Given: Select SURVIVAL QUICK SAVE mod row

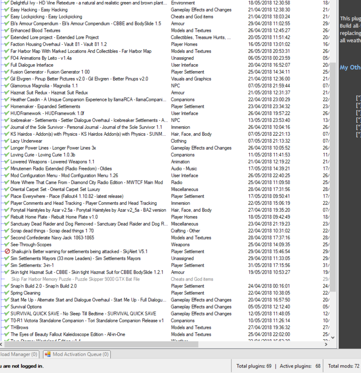Looking at the screenshot, I should [x=165, y=313].
